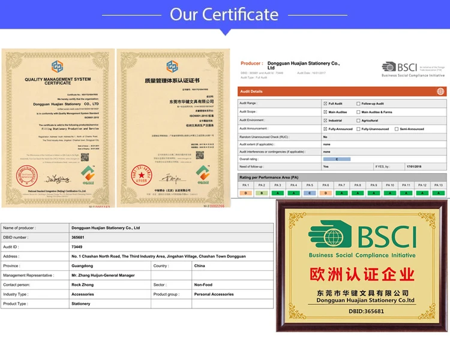Click the Address value No. 1 Chashan North Road
Screen dimensions: 450x342
[158, 256]
